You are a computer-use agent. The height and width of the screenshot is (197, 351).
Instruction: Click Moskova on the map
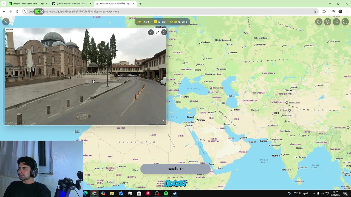coord(205,42)
